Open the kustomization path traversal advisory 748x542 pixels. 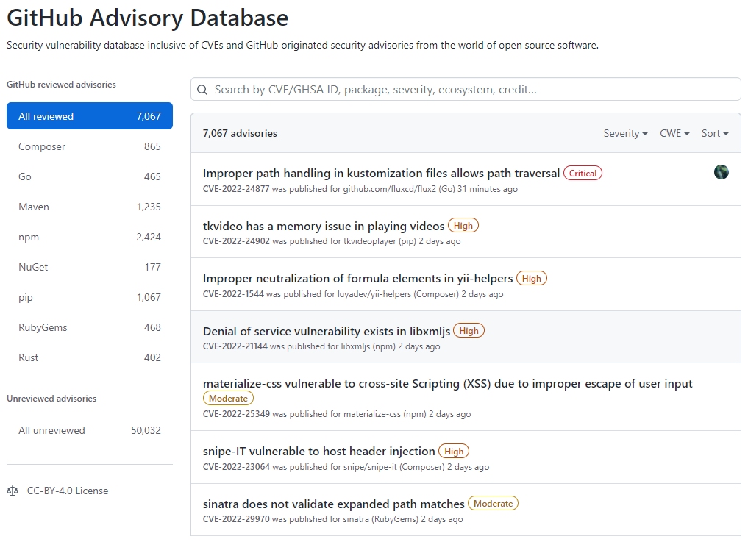381,174
